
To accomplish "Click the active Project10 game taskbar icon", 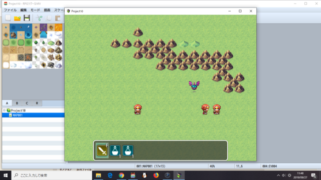I will [179, 175].
